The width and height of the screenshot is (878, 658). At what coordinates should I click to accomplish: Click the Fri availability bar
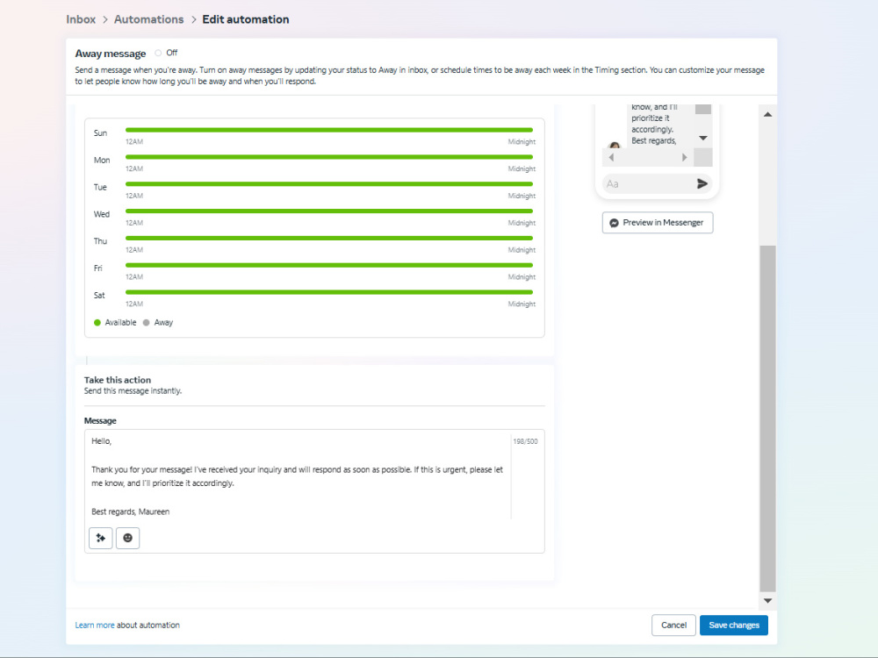[x=329, y=265]
